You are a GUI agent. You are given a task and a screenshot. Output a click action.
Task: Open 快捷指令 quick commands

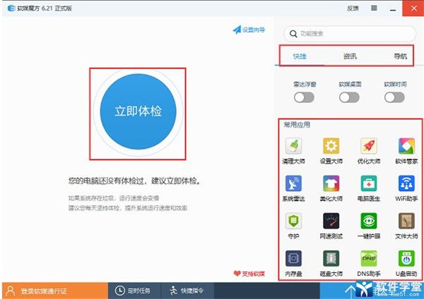click(x=187, y=291)
